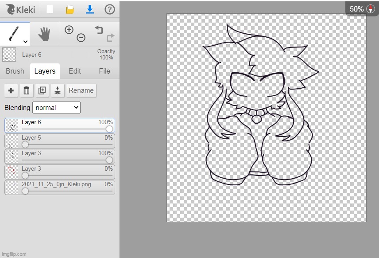The height and width of the screenshot is (258, 379).
Task: Click the Layer 6 opacity slider handle
Action: (x=109, y=129)
